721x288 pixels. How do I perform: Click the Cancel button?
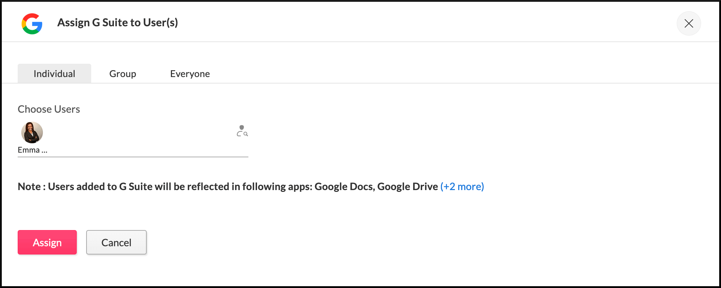click(x=116, y=242)
